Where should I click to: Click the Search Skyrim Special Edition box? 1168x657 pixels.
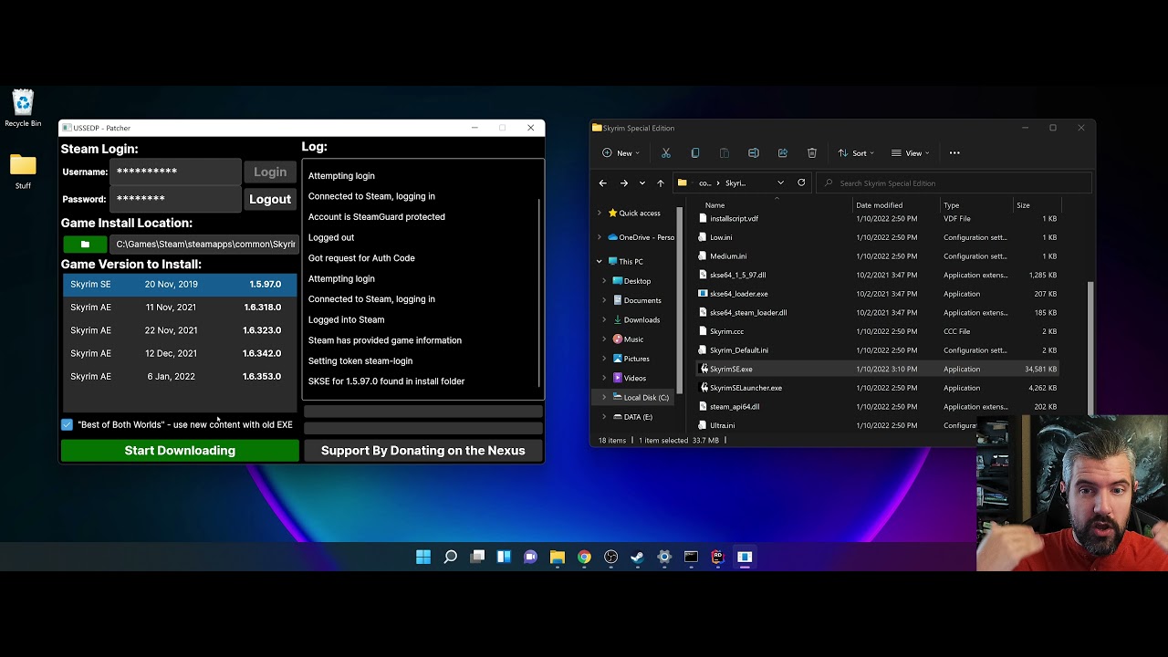point(954,183)
